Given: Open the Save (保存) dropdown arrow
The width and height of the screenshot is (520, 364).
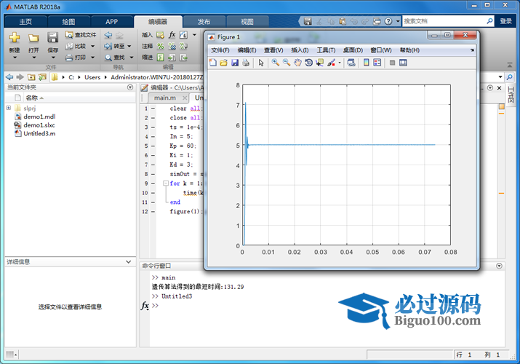Looking at the screenshot, I should 53,58.
